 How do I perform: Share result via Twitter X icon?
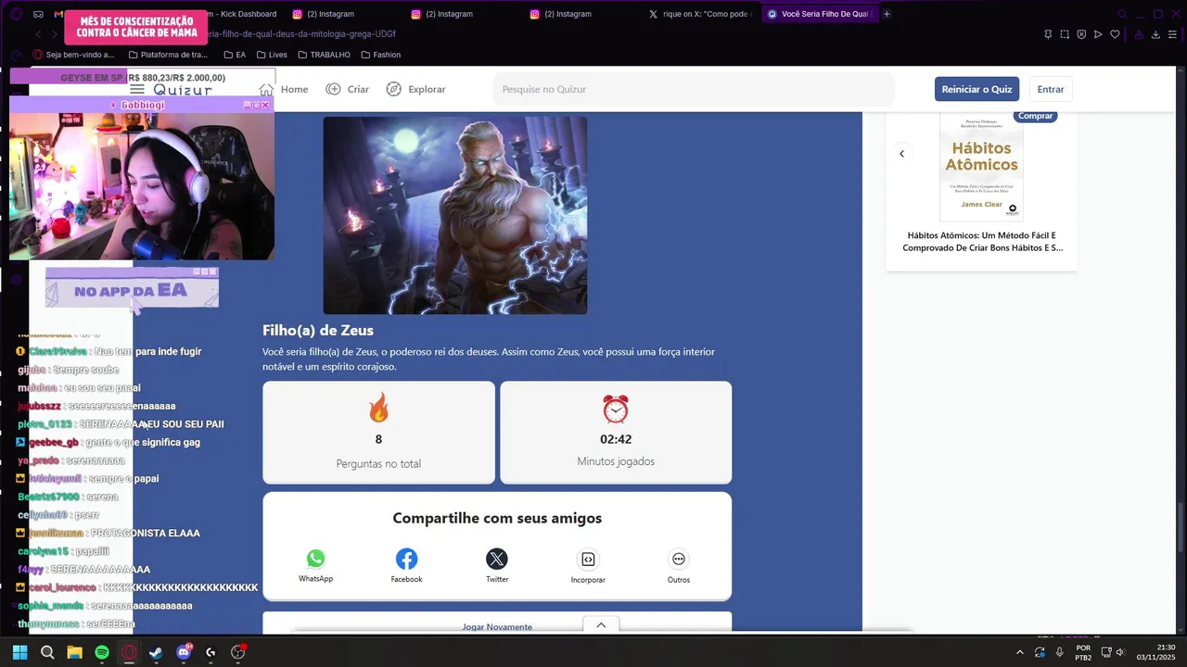(x=497, y=559)
